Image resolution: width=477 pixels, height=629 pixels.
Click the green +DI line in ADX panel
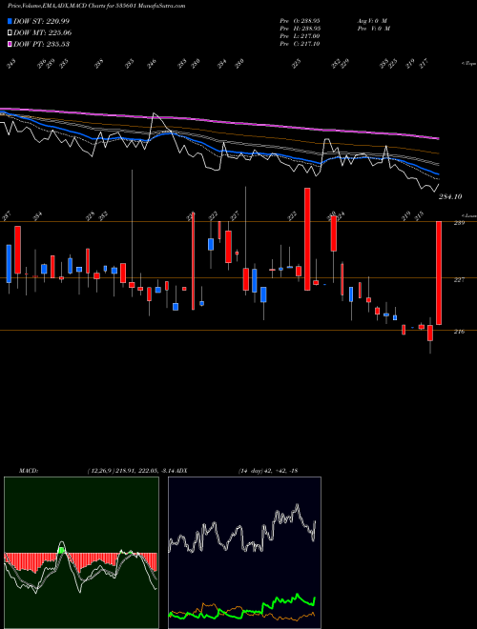pos(242,607)
